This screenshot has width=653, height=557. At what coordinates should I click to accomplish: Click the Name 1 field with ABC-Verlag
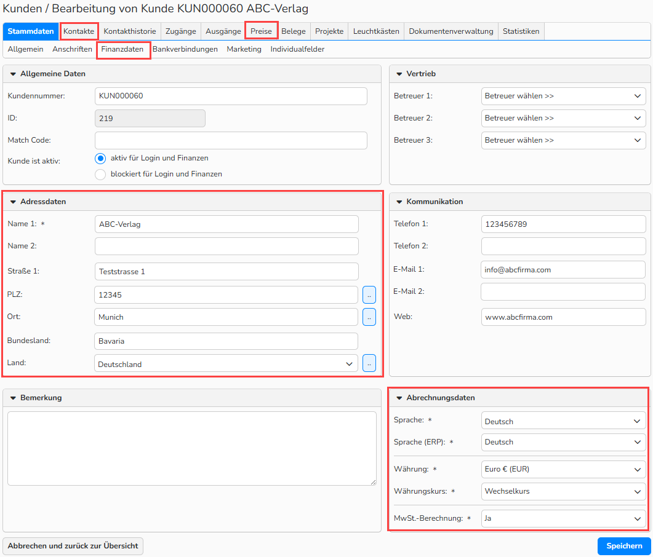coord(226,224)
